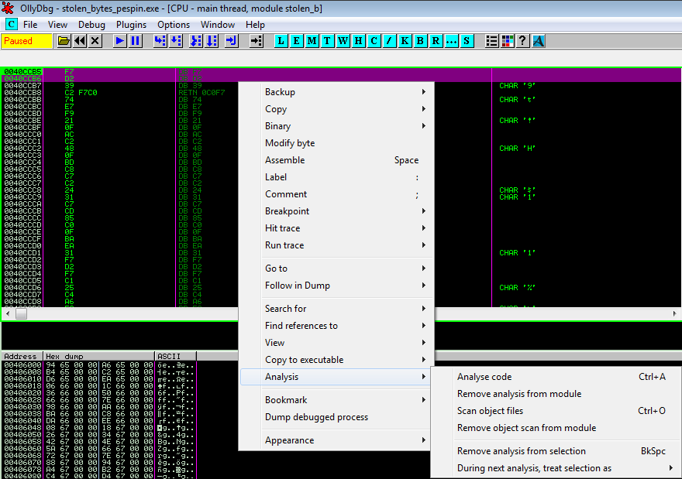Click the Step over toolbar icon
This screenshot has height=479, width=682.
tap(176, 41)
